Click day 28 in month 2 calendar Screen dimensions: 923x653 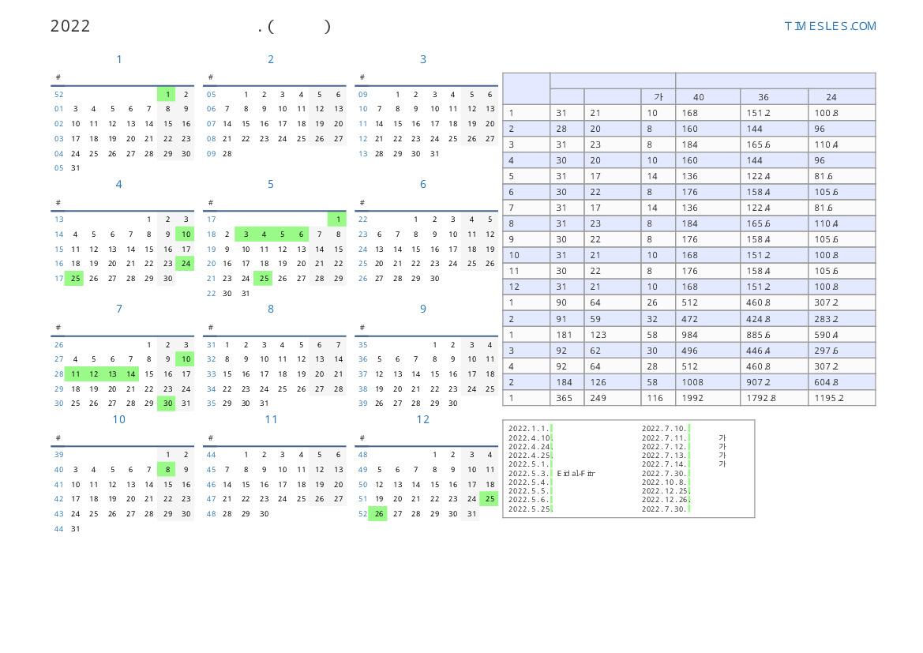click(227, 154)
